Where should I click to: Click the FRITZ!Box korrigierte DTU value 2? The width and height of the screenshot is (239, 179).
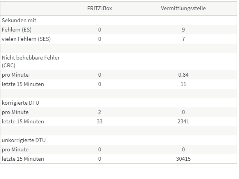click(99, 112)
